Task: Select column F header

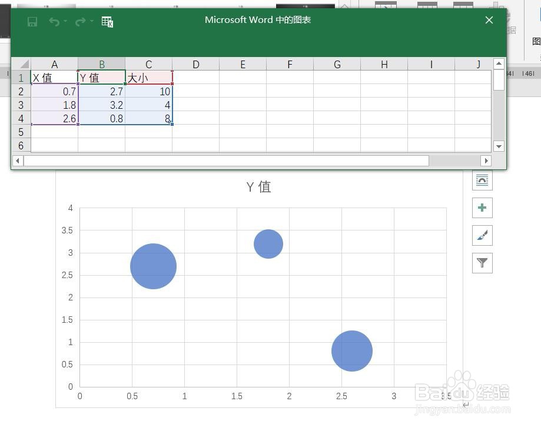Action: [x=290, y=64]
